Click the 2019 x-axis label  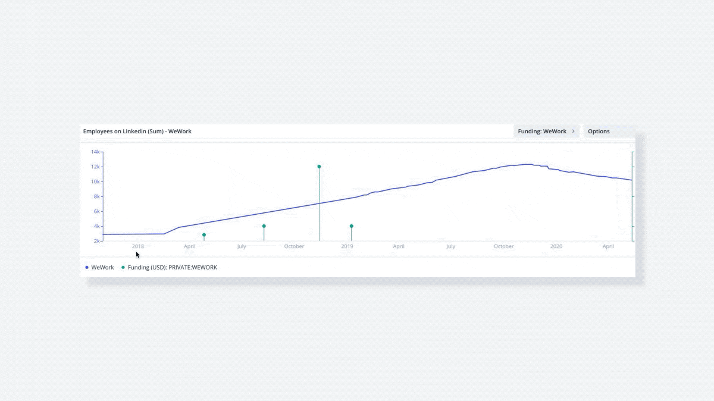(x=347, y=246)
